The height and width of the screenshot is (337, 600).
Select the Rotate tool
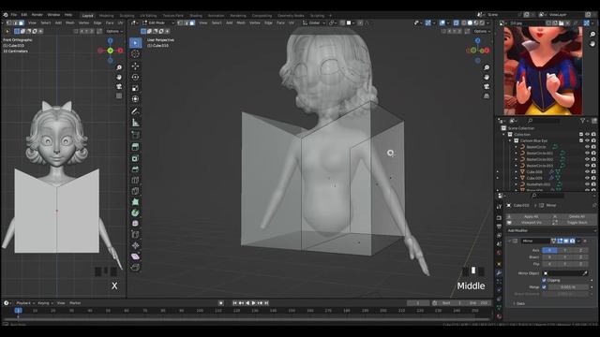coord(135,77)
